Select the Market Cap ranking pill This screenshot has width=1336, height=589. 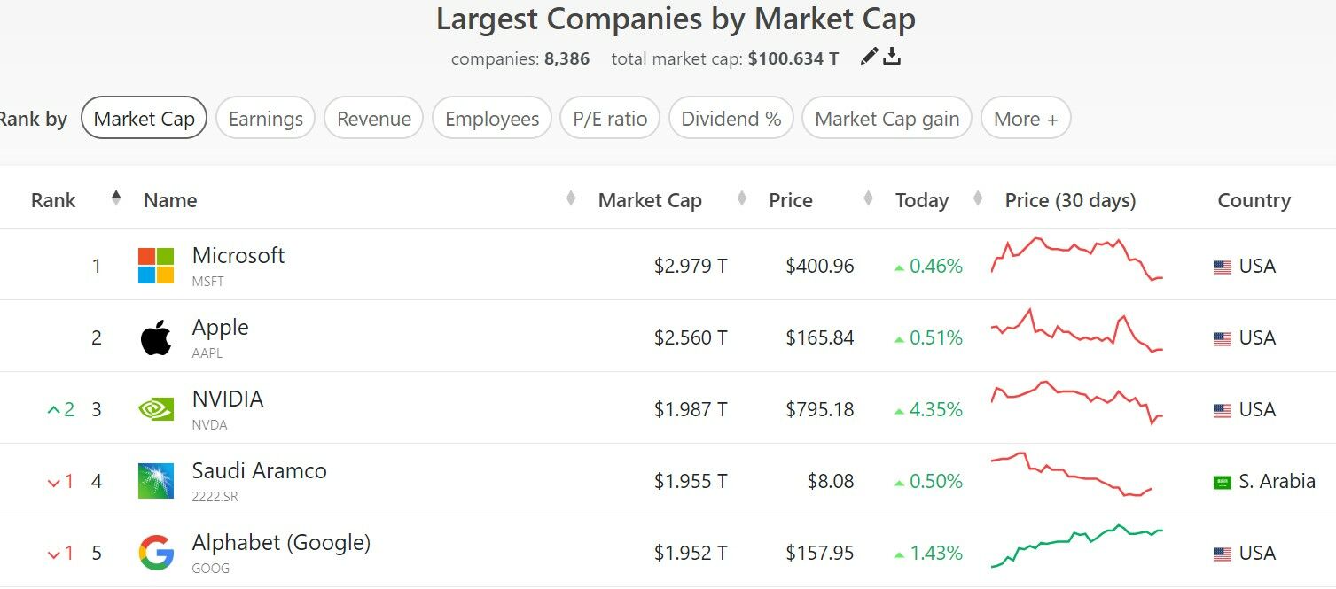pos(144,119)
